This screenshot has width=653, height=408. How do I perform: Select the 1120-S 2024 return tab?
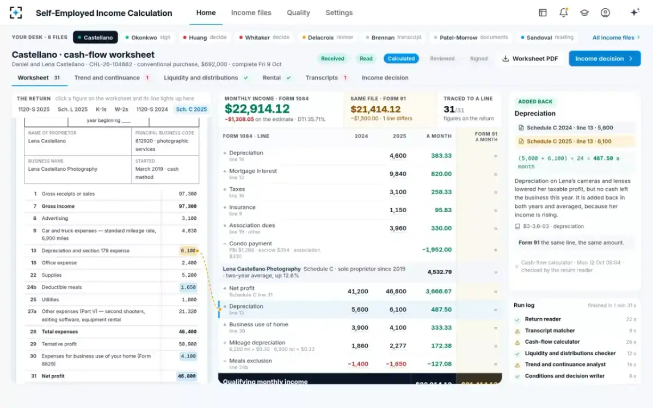coord(152,109)
